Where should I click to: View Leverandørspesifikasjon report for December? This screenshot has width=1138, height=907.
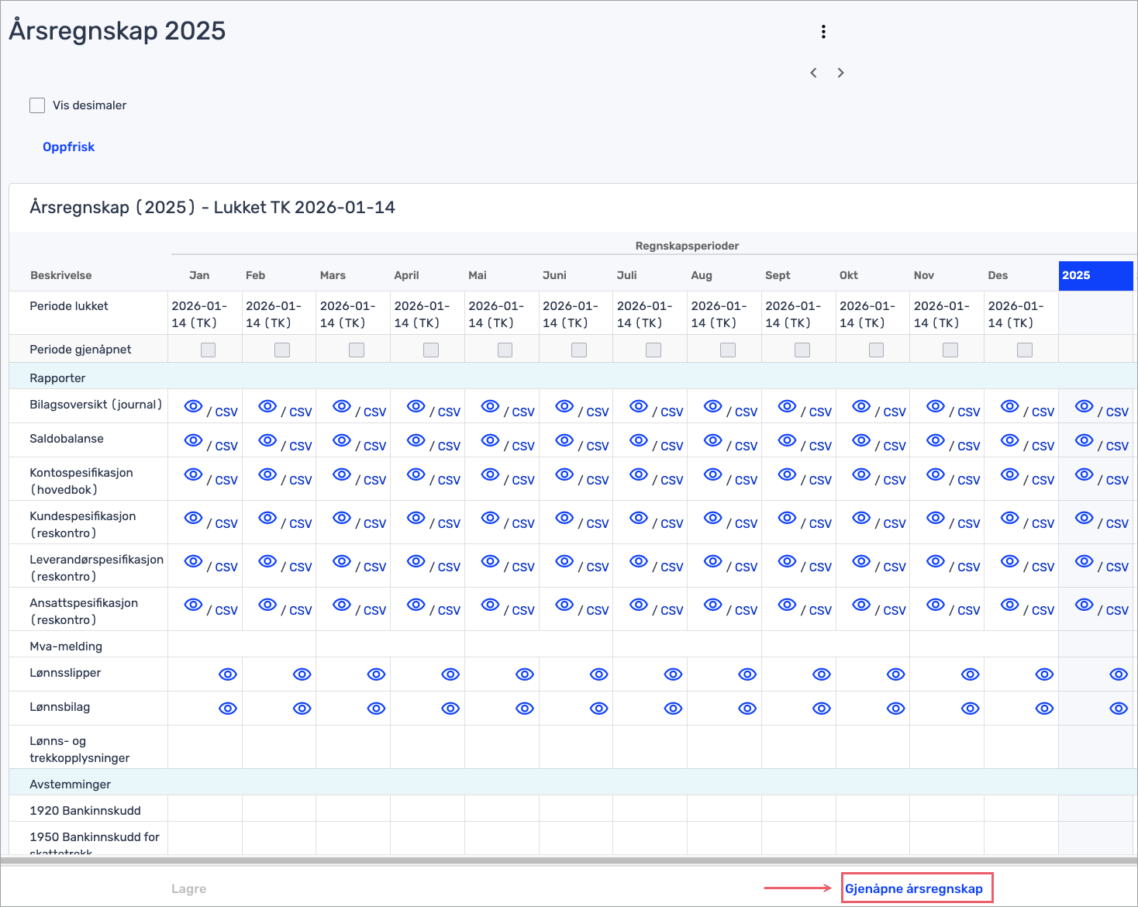coord(1009,562)
